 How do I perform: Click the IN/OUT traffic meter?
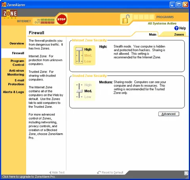coord(44,21)
